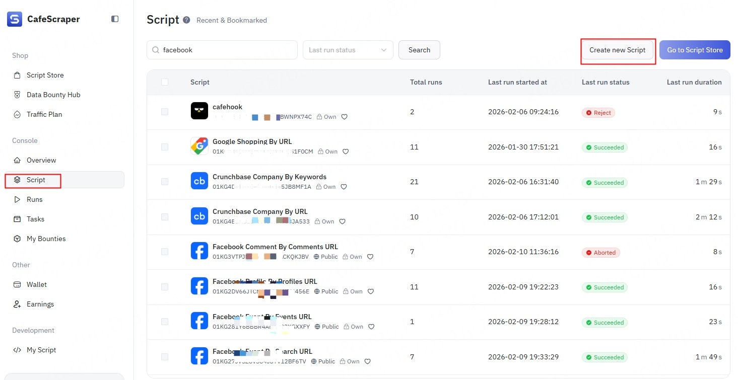Click the CafeScraper logo icon
This screenshot has width=738, height=380.
coord(15,19)
